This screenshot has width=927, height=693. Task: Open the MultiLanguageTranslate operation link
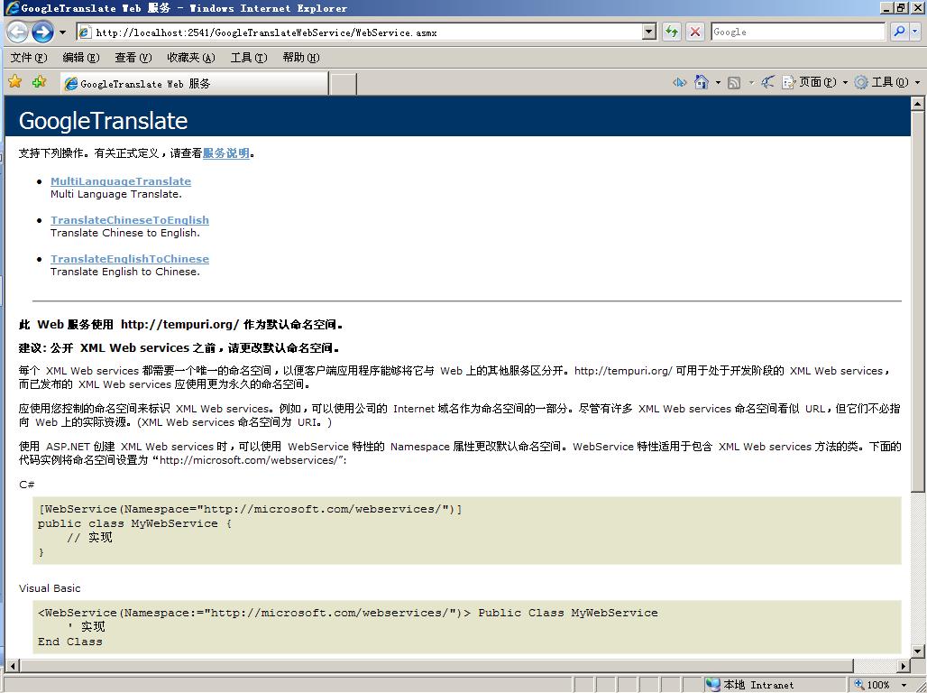pyautogui.click(x=121, y=181)
